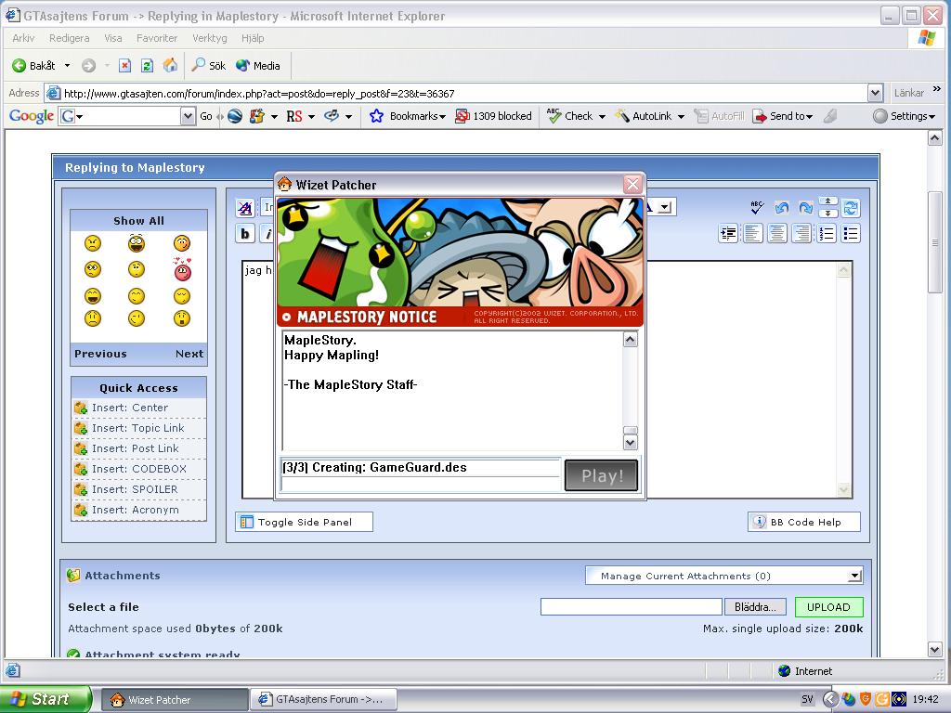Open the Back button history dropdown arrow
The height and width of the screenshot is (713, 951).
pyautogui.click(x=67, y=66)
